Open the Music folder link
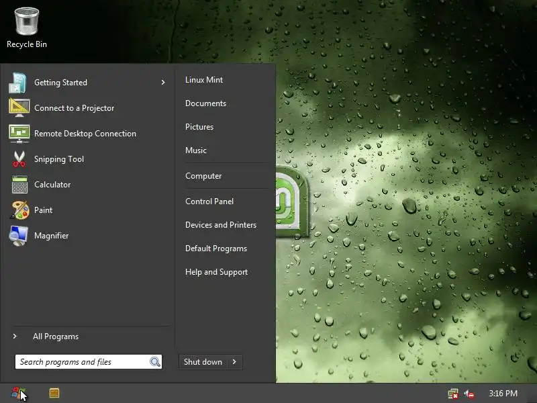Image resolution: width=537 pixels, height=403 pixels. tap(196, 150)
